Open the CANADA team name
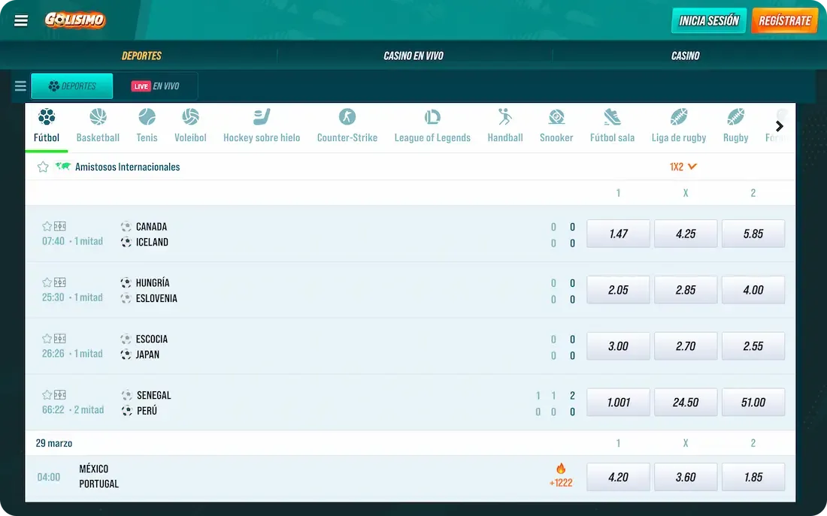 [151, 227]
